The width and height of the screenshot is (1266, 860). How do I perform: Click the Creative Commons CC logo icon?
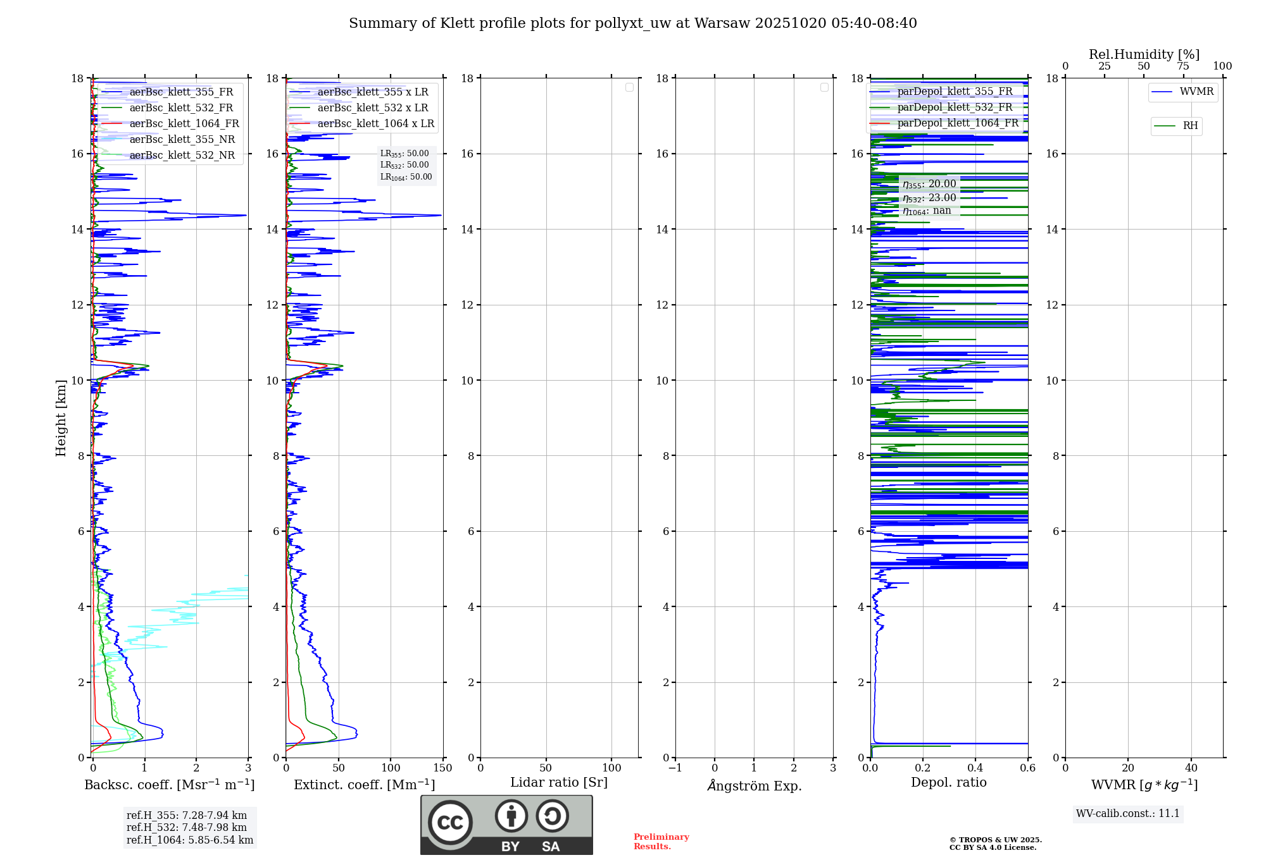[x=450, y=822]
